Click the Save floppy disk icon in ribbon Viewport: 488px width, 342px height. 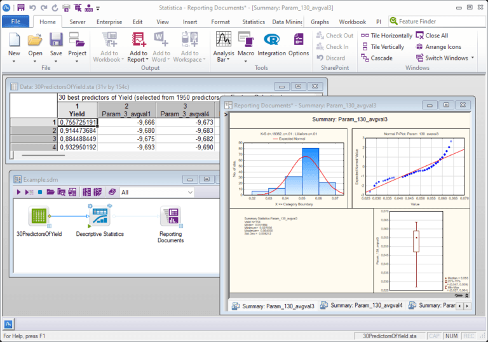coord(56,40)
